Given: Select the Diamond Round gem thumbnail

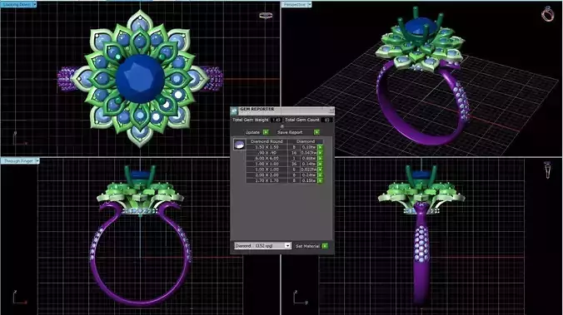Looking at the screenshot, I should click(239, 145).
